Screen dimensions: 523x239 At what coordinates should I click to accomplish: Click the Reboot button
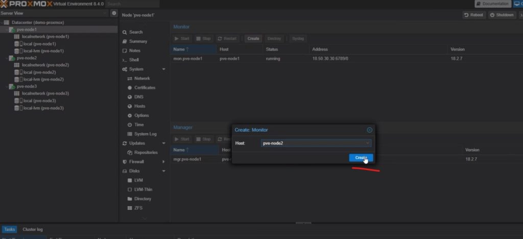click(473, 15)
